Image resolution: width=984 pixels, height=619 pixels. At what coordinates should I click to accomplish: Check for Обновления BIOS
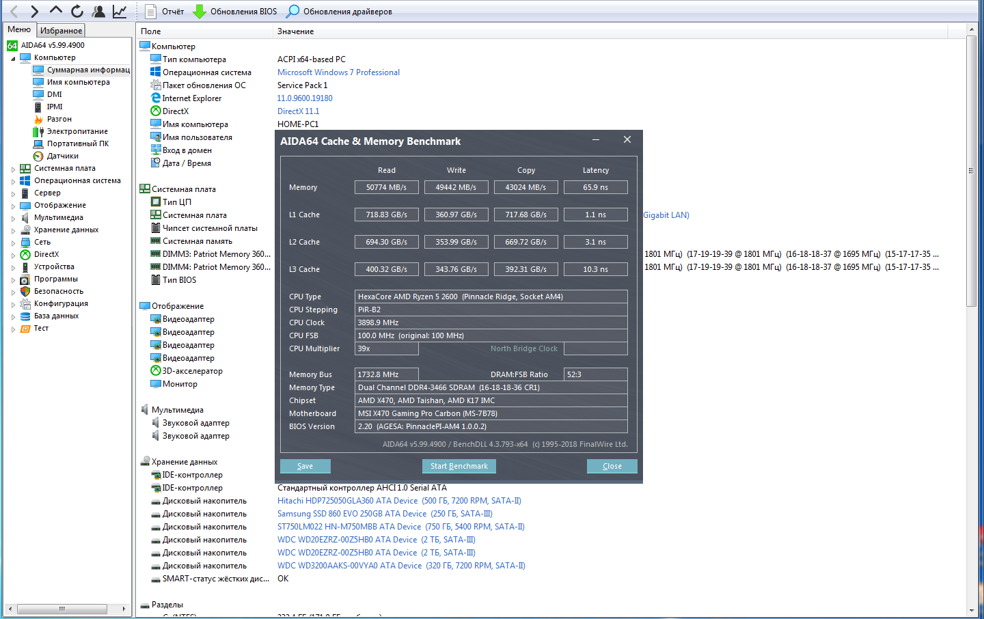tap(235, 12)
